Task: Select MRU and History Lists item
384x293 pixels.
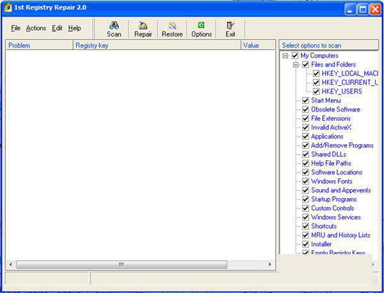Action: point(340,235)
